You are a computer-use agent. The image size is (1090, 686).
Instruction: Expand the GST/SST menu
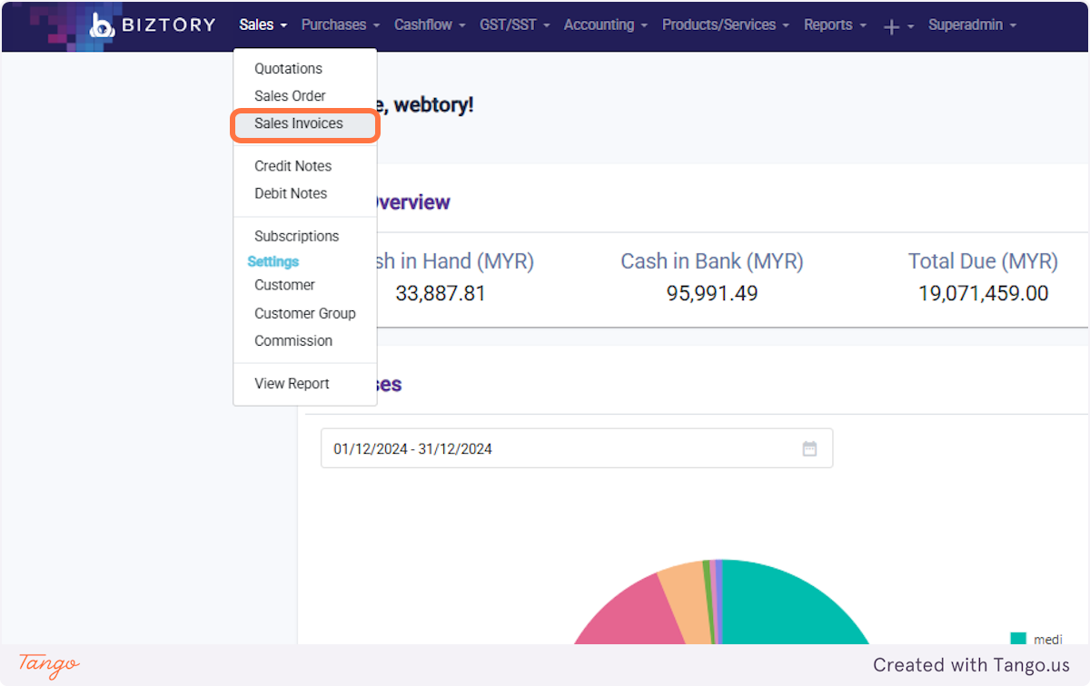tap(515, 24)
